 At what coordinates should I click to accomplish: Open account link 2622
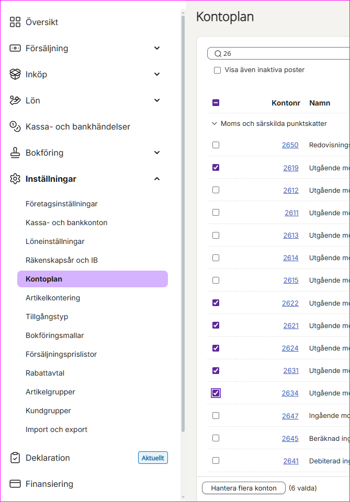290,303
